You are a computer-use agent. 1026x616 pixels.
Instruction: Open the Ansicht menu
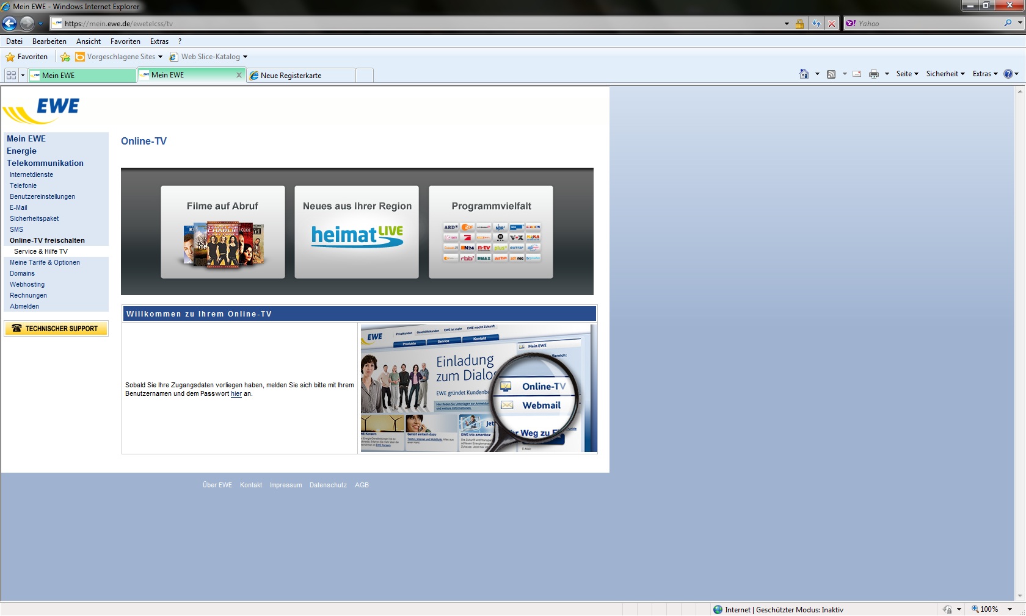(89, 41)
